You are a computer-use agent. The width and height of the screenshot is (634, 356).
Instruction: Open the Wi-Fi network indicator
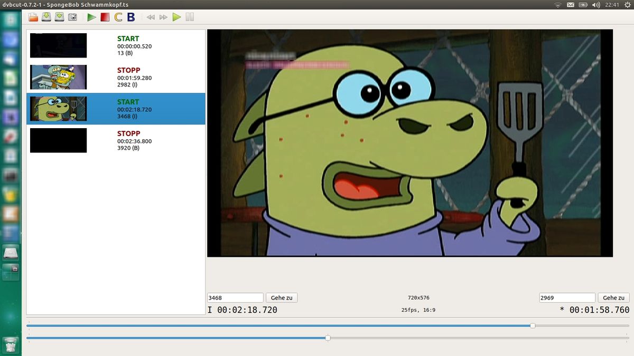click(x=558, y=5)
